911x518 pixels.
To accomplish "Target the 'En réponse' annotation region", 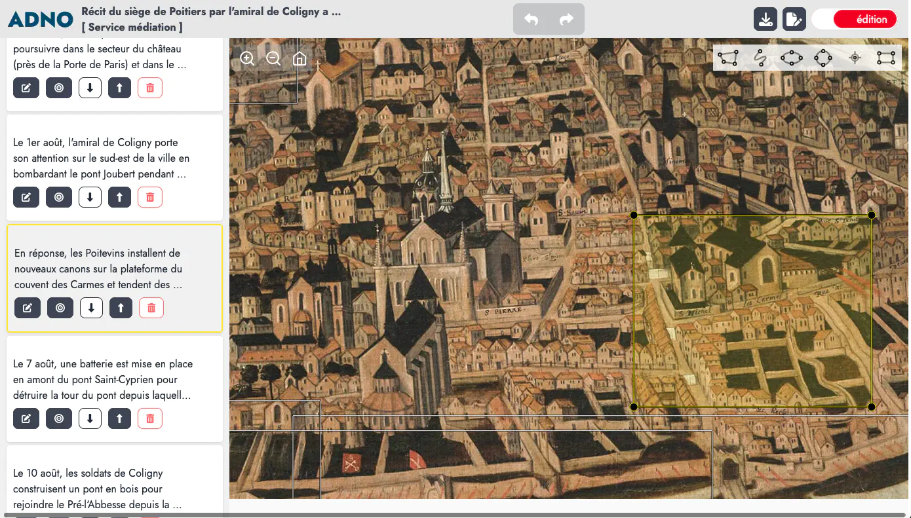I will 60,308.
